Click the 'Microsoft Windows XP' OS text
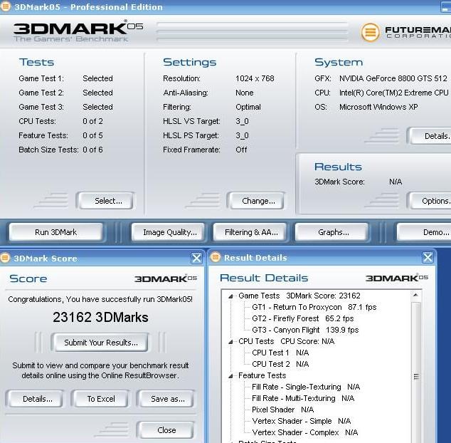 pos(378,107)
